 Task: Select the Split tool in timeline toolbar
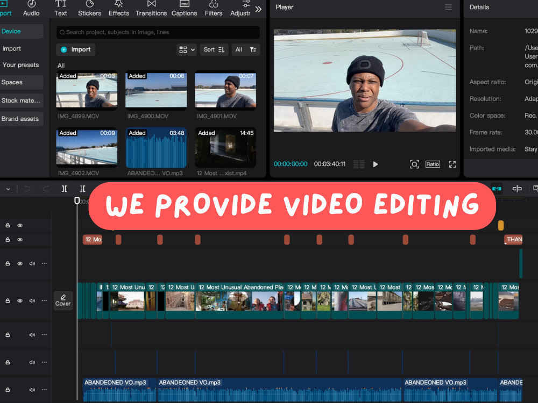tap(64, 189)
